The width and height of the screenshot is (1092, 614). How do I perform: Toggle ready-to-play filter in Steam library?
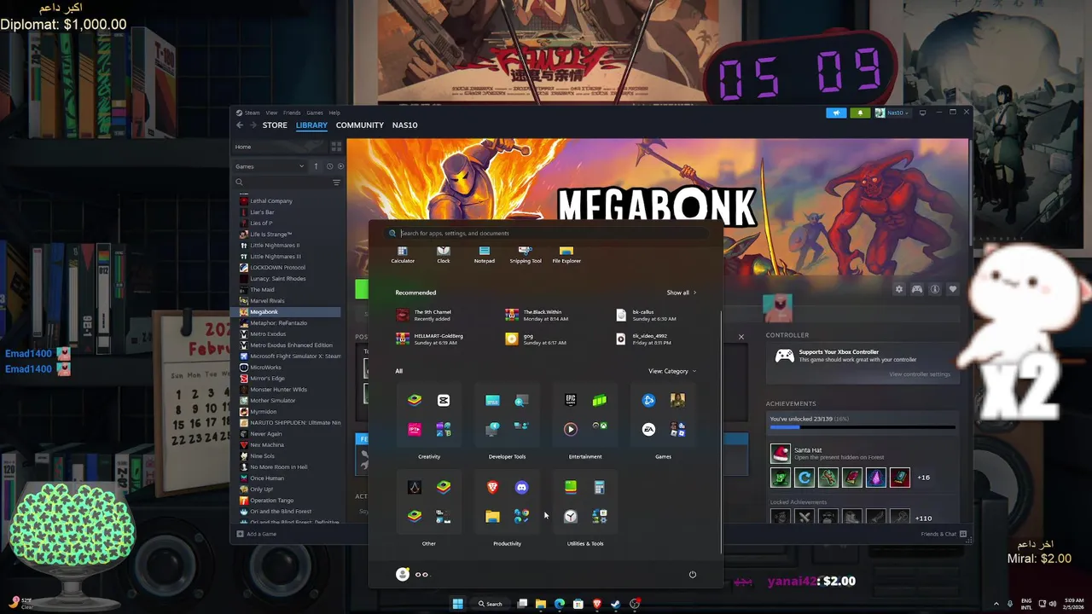340,166
